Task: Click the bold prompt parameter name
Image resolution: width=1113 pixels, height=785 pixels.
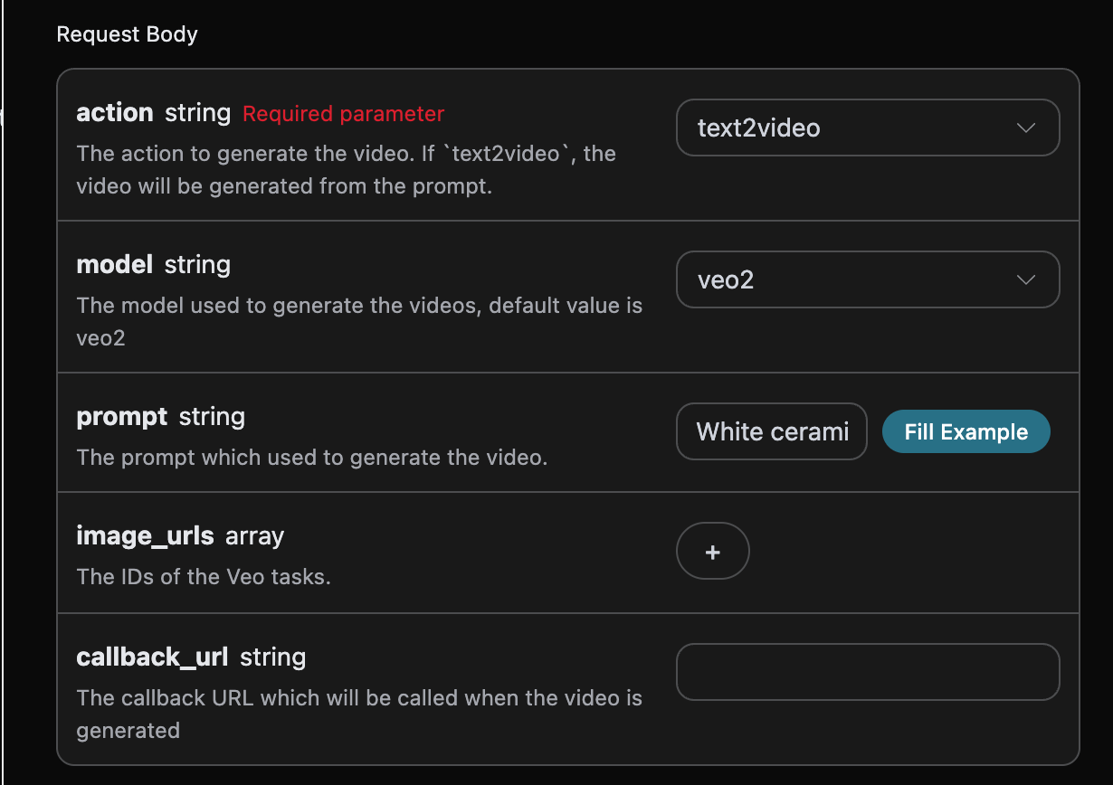Action: [x=122, y=417]
